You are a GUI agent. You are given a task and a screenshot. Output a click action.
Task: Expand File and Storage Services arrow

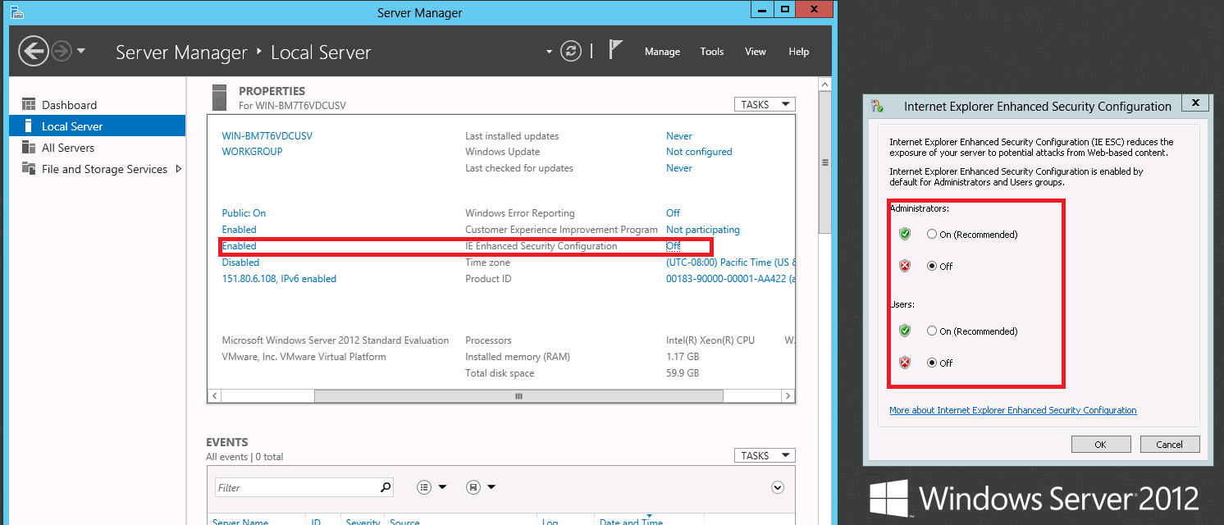pos(179,169)
